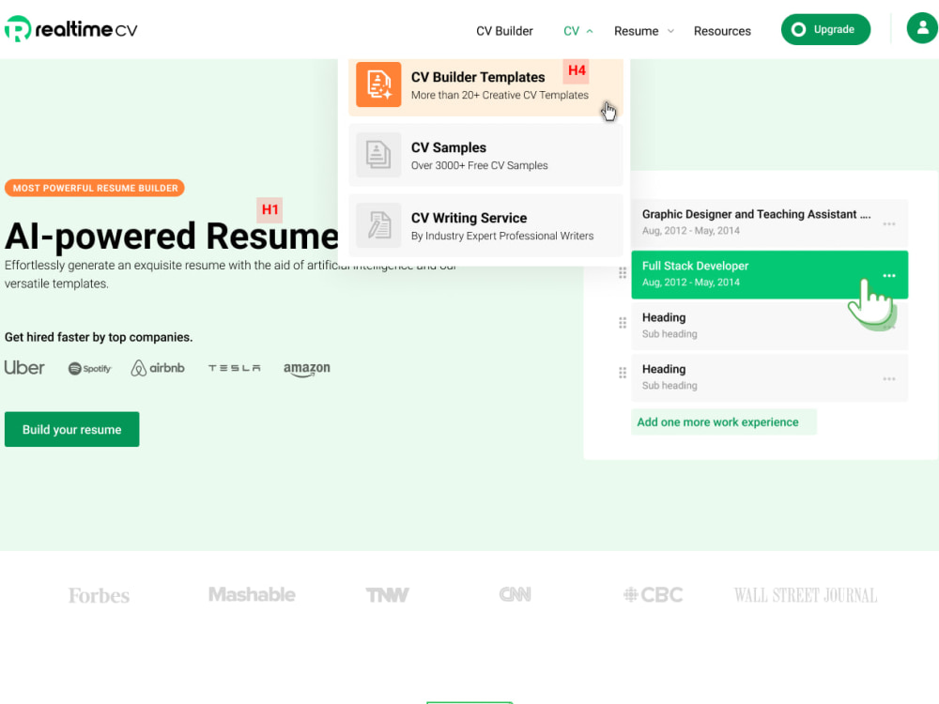Collapse the CV dropdown chevron in navbar
Image resolution: width=939 pixels, height=704 pixels.
pos(590,31)
